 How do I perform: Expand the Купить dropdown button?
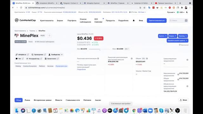pyautogui.click(x=163, y=36)
